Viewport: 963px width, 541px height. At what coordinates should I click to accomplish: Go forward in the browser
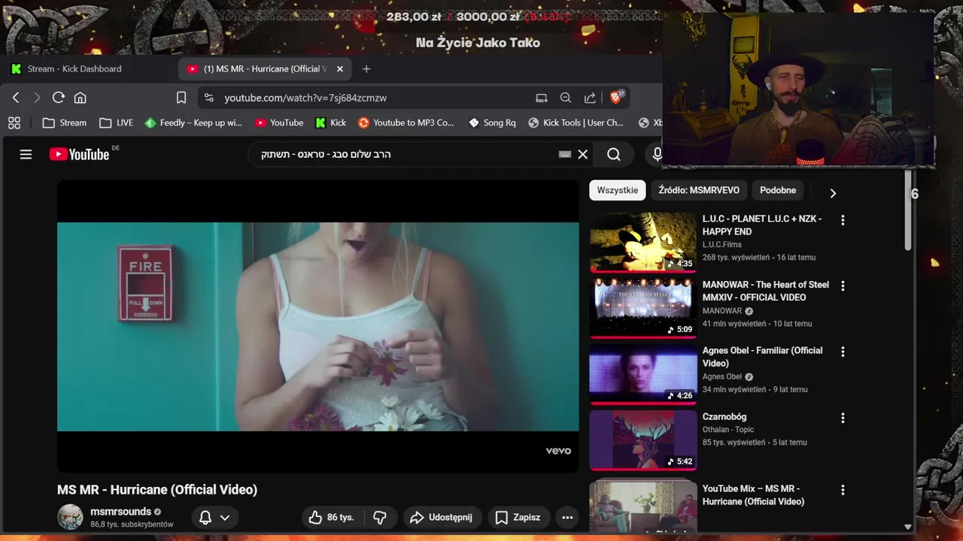pos(36,98)
